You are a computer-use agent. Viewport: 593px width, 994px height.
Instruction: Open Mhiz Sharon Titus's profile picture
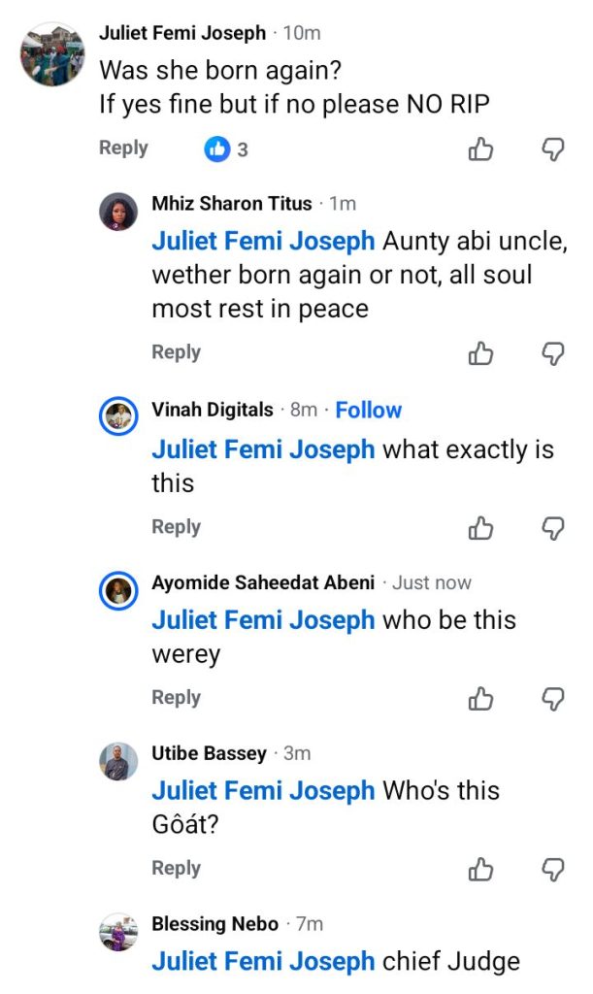118,212
